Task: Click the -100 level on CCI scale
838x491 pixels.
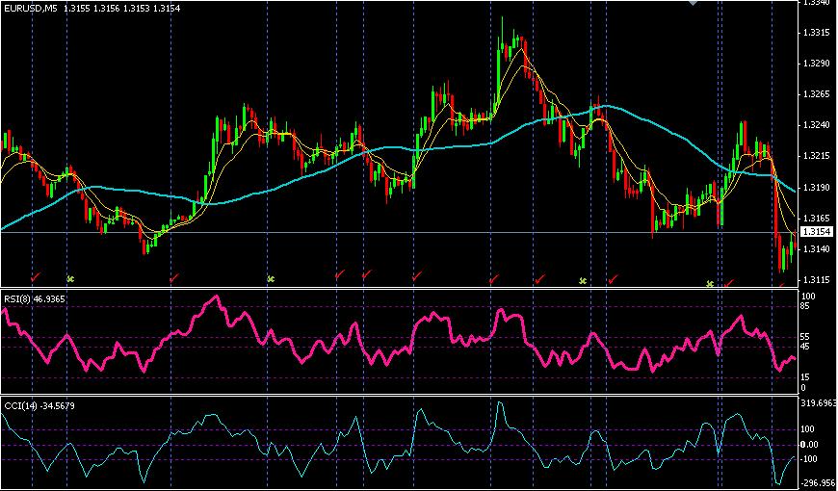Action: click(808, 459)
